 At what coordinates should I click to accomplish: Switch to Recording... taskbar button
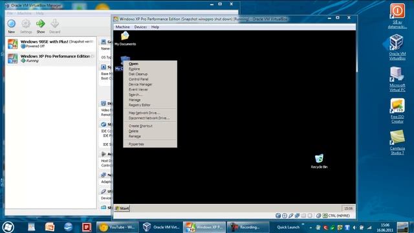point(248,227)
